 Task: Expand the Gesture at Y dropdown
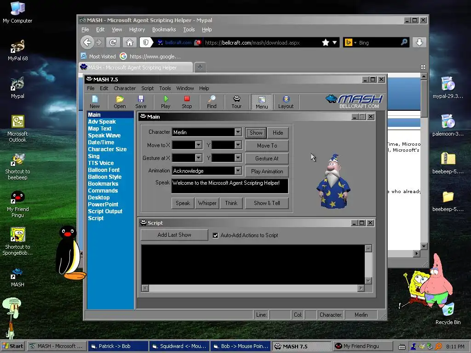(238, 158)
